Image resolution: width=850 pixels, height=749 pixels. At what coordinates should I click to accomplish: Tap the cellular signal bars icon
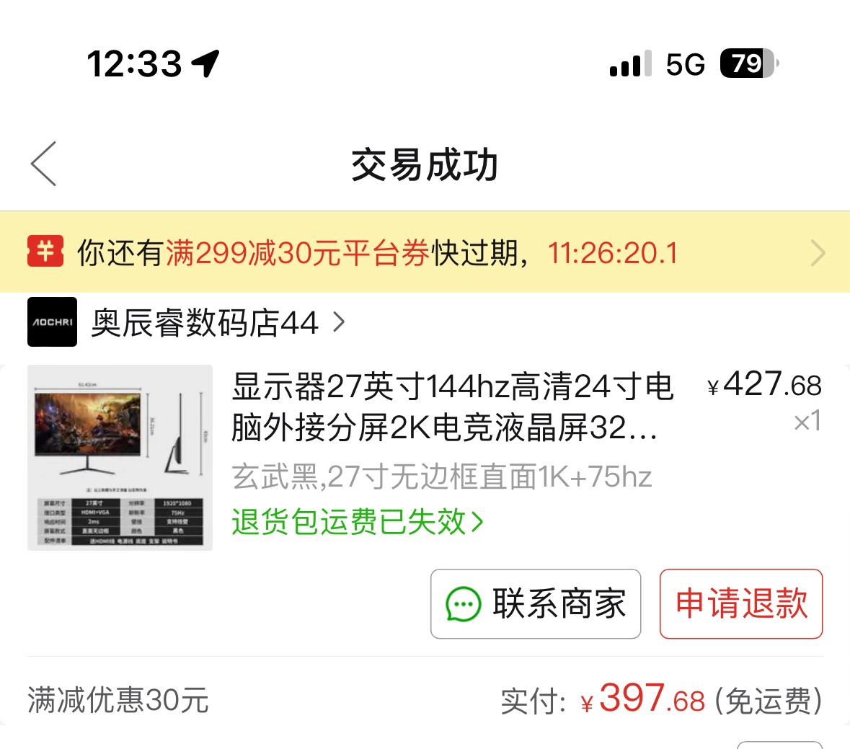(x=631, y=64)
